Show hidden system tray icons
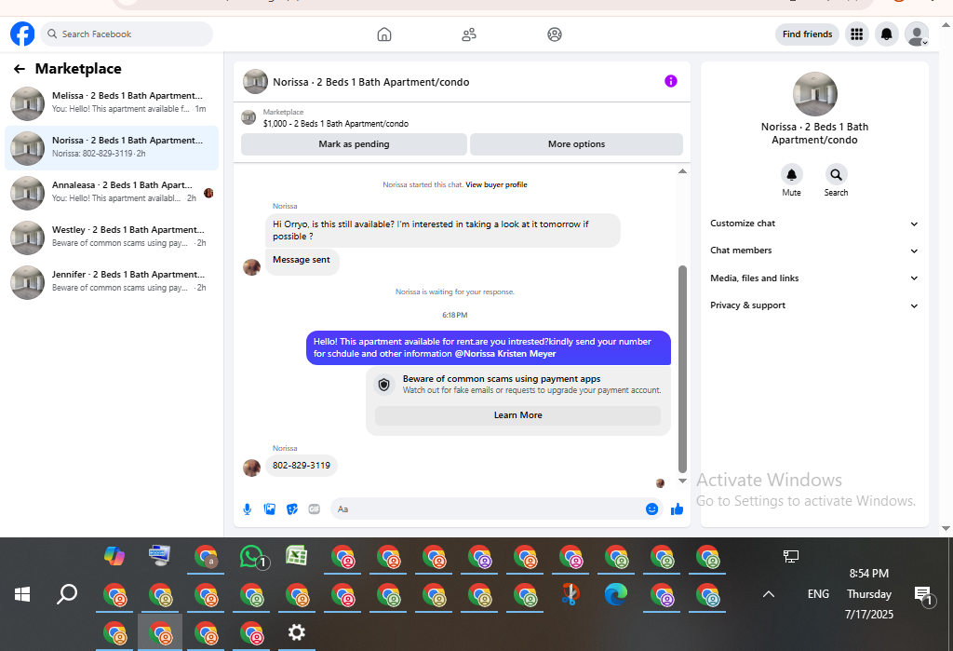The image size is (953, 651). coord(768,594)
